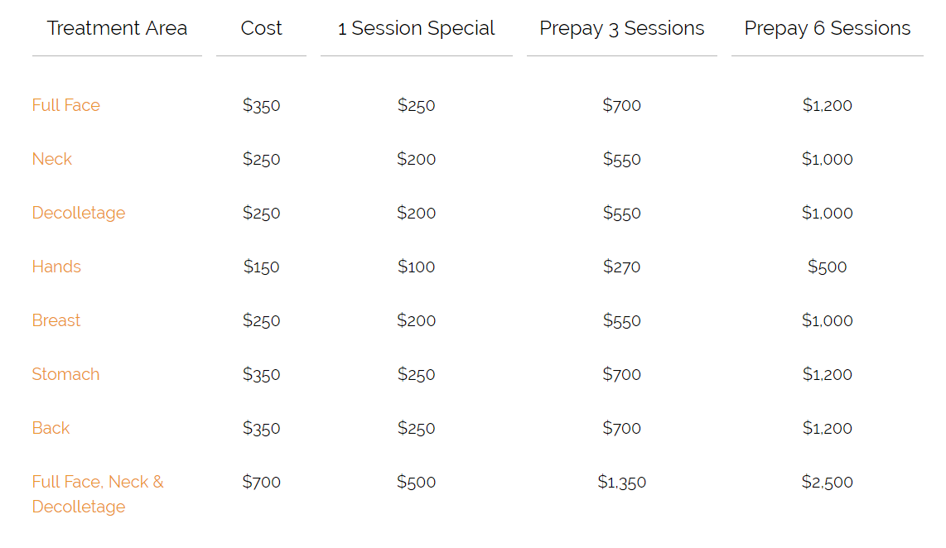Viewport: 946px width, 548px height.
Task: Select the Cost column header
Action: coord(262,28)
